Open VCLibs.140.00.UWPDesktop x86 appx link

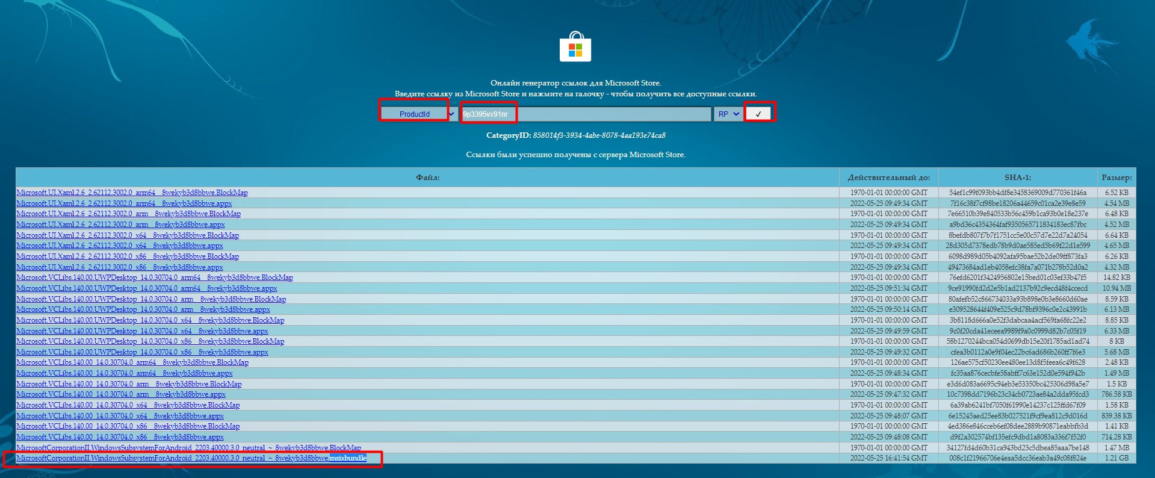pos(142,352)
